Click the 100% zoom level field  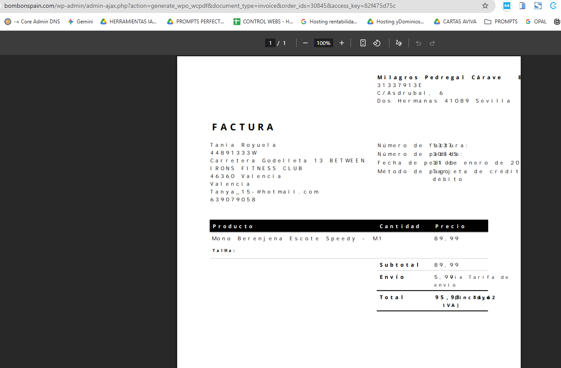click(323, 43)
